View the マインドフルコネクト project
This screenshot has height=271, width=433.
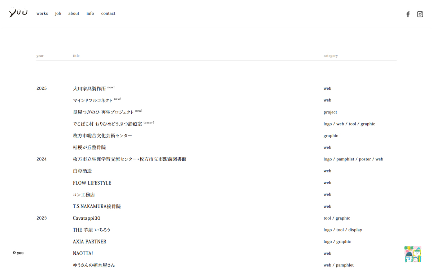pyautogui.click(x=93, y=100)
